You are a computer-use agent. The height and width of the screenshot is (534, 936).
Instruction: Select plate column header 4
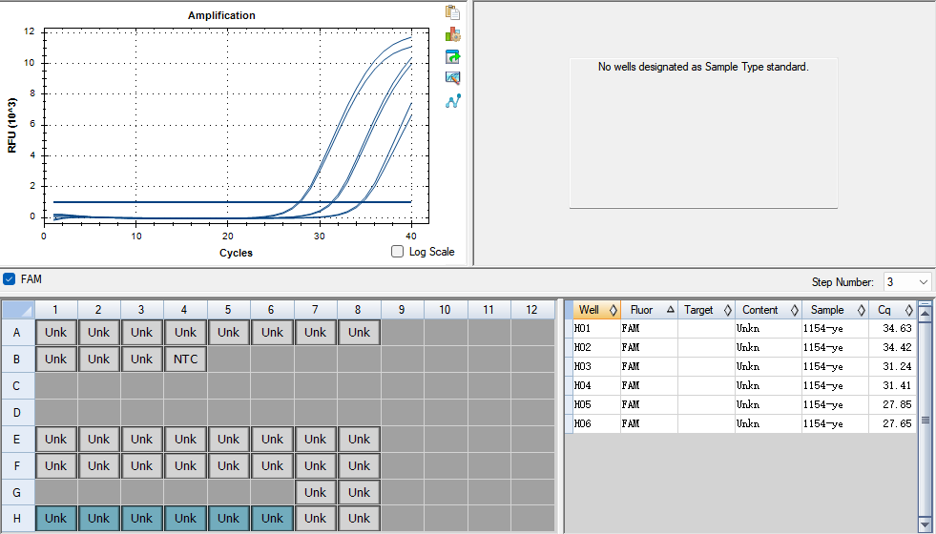tap(185, 310)
